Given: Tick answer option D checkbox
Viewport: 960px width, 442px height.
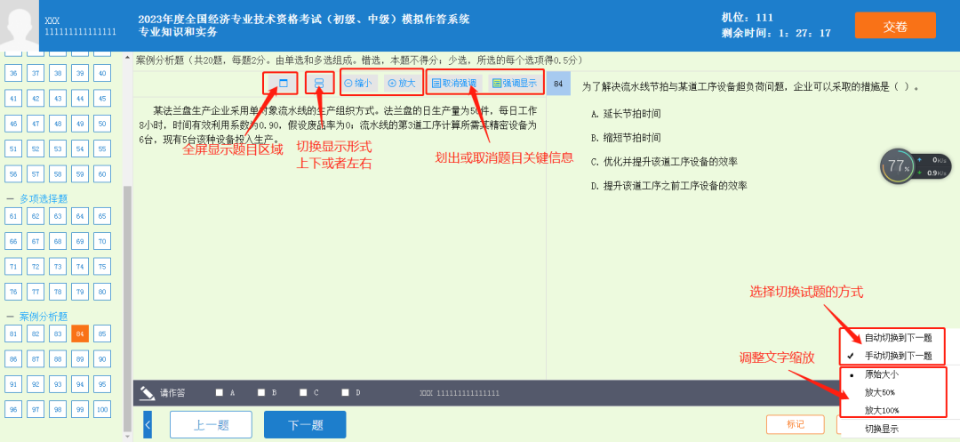Looking at the screenshot, I should click(x=345, y=392).
